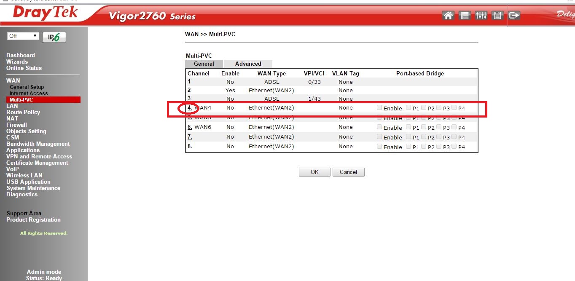
Task: Go to Internet Access under WAN
Action: coord(29,94)
